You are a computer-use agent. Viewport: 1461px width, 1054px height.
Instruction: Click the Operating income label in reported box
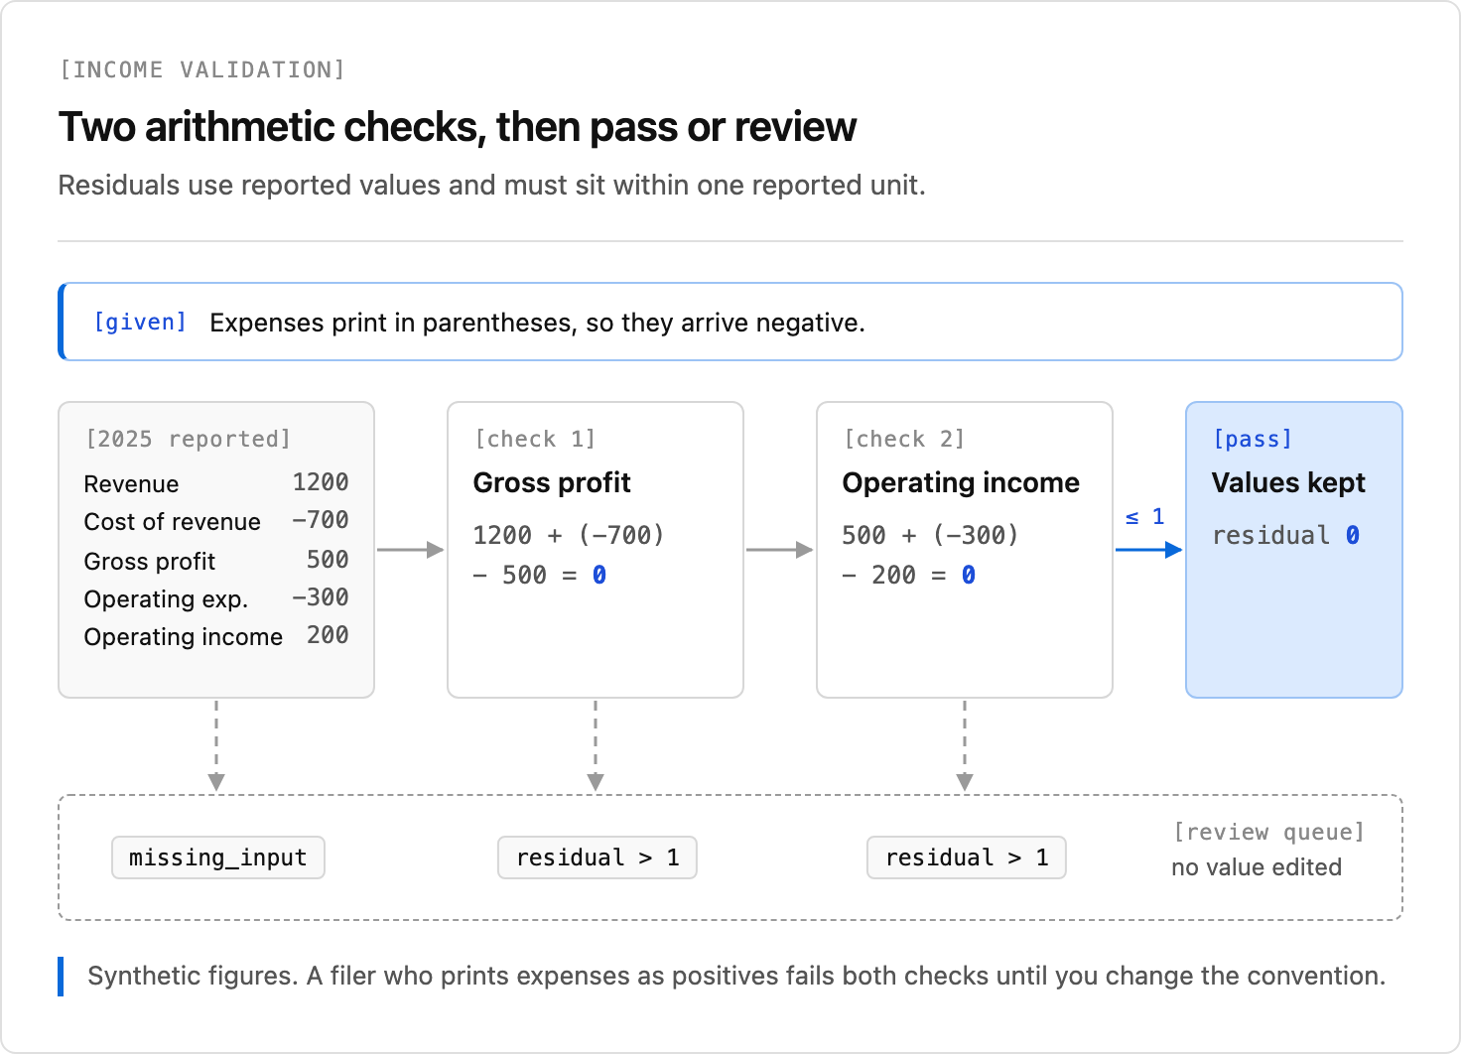click(x=184, y=637)
